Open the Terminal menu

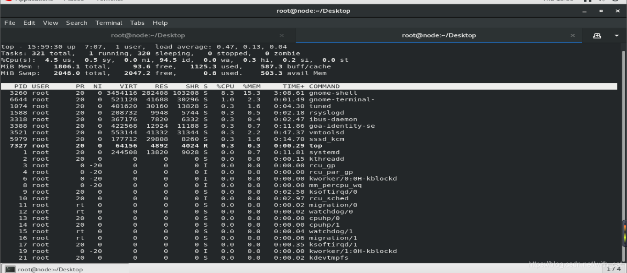coord(109,23)
